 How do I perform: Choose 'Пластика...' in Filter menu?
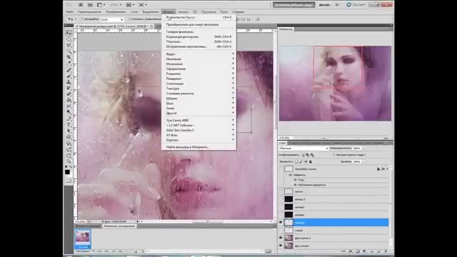coord(199,41)
